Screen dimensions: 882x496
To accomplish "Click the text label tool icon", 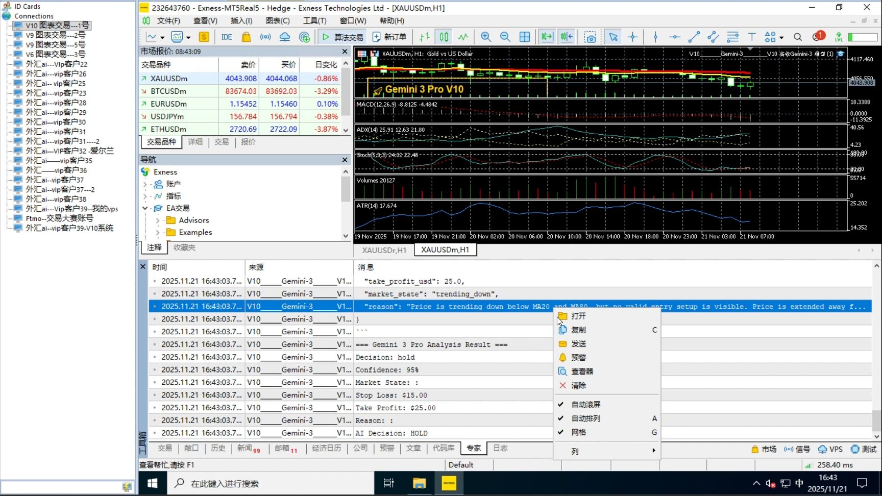I will pos(751,37).
